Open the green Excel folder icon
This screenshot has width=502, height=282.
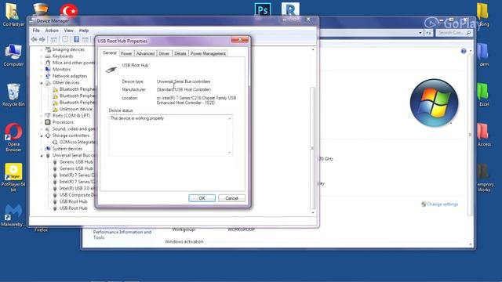tap(483, 95)
